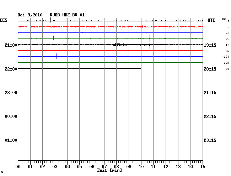Image resolution: width=231 pixels, height=176 pixels.
Task: Click the '20:15' UTC time label
Action: tap(210, 69)
